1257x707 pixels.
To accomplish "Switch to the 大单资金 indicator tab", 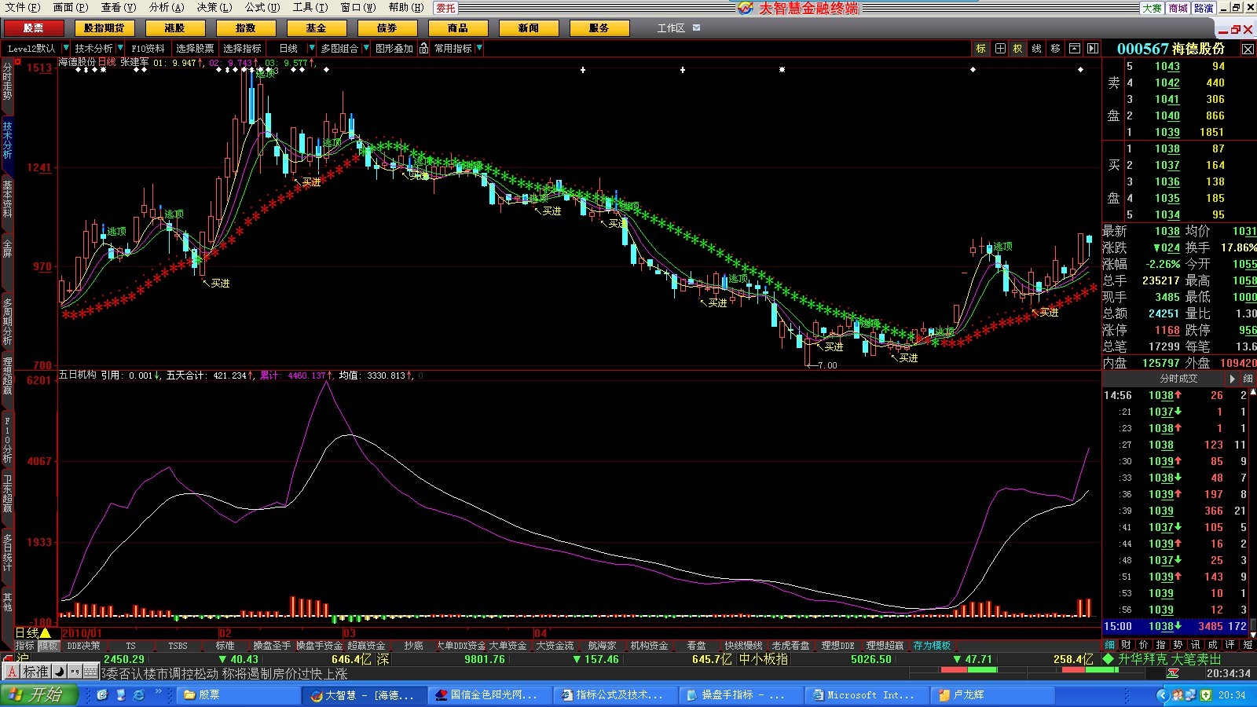I will [x=508, y=646].
